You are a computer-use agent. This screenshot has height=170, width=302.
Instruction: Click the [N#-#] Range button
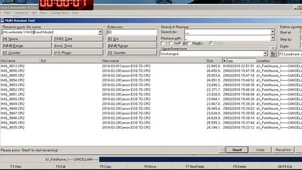pos(26,46)
